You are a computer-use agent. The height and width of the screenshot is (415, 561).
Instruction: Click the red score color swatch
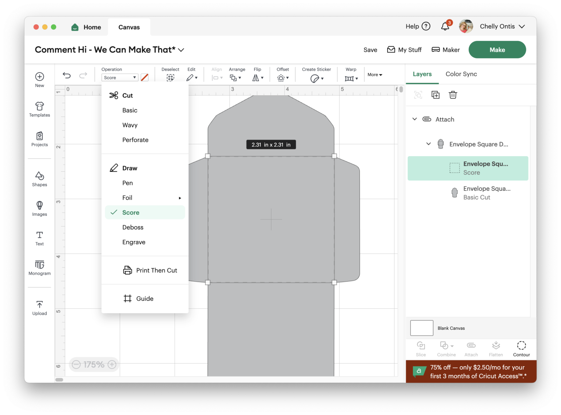point(145,77)
